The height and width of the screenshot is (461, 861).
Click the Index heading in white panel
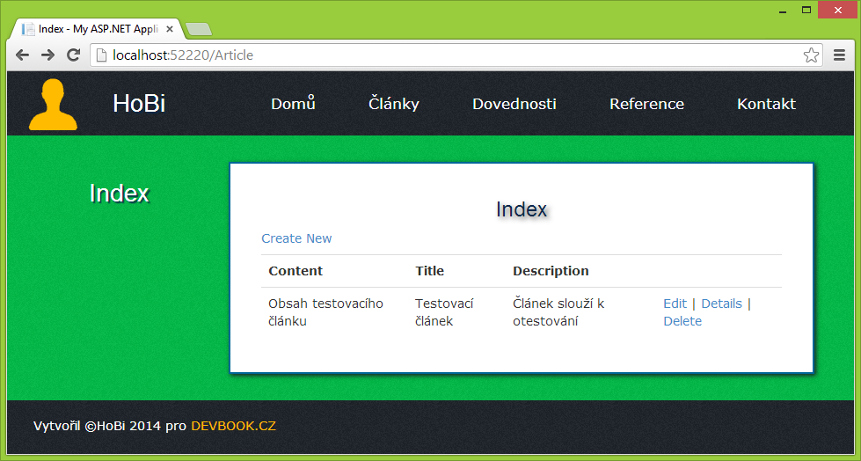[522, 209]
